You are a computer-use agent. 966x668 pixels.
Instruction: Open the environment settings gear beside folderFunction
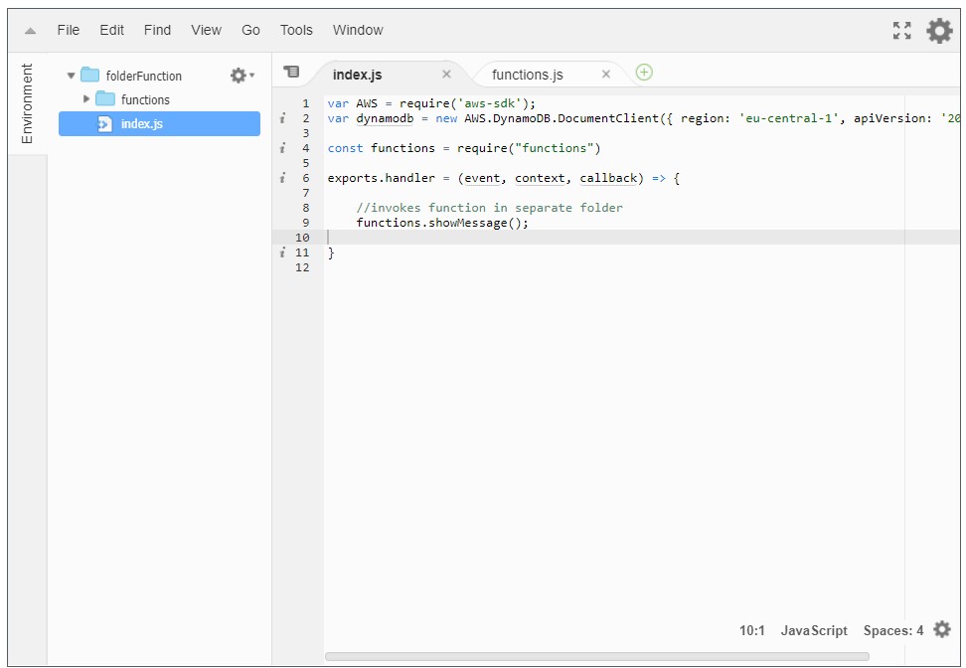point(237,75)
